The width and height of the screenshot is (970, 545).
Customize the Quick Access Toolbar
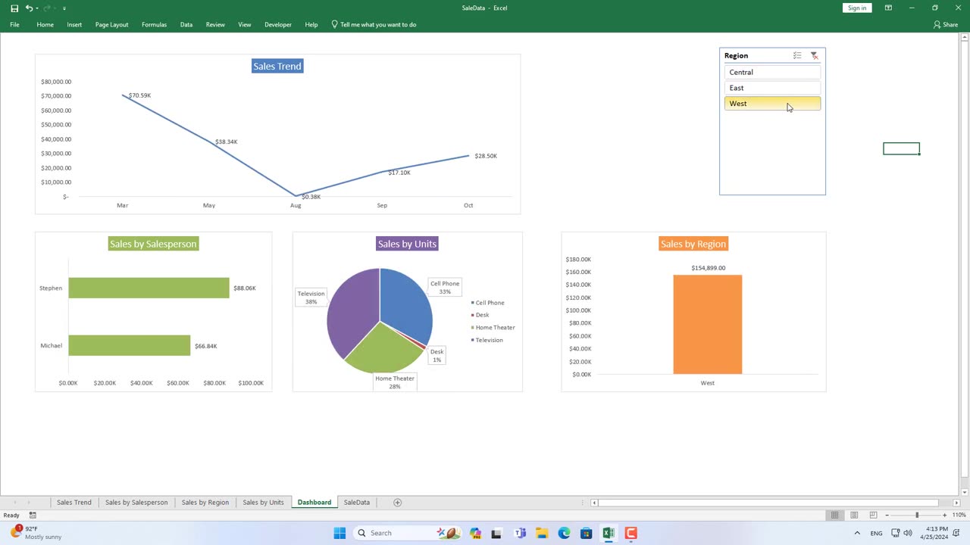point(64,8)
